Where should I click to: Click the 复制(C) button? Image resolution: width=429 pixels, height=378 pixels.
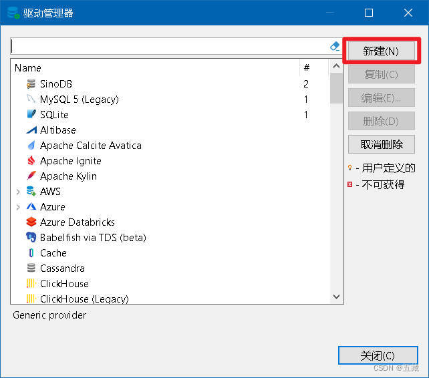[x=381, y=74]
